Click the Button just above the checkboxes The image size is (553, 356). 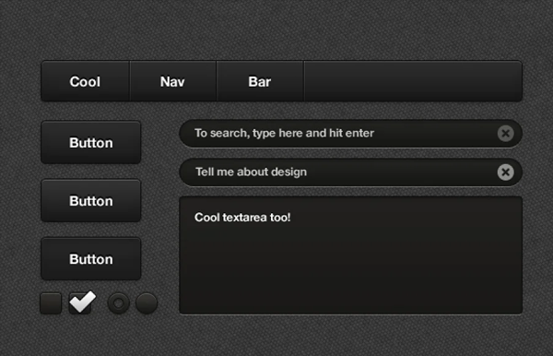click(91, 259)
